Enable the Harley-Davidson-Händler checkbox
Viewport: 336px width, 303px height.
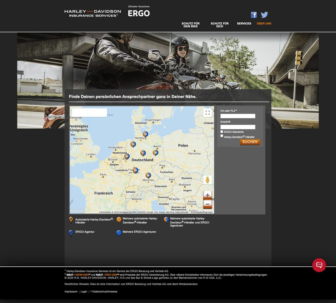click(x=222, y=136)
